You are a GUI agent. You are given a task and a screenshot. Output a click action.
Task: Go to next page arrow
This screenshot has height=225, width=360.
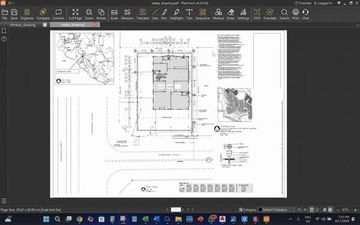click(x=193, y=209)
